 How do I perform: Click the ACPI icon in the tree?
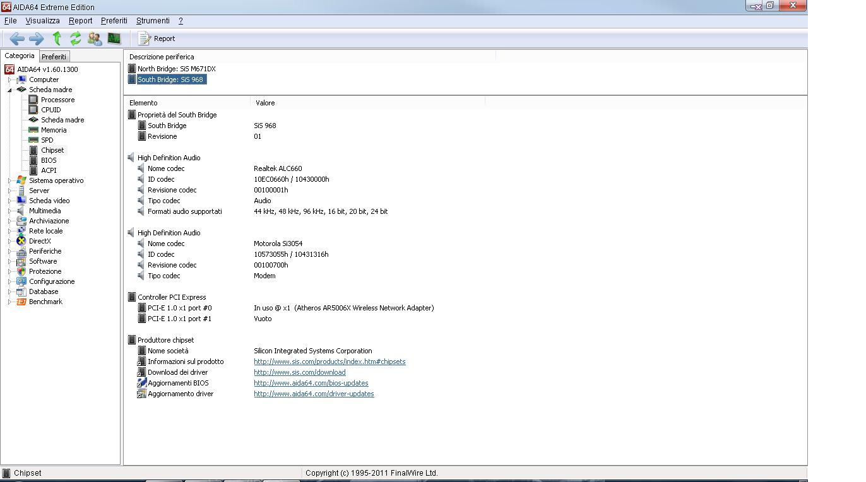(33, 170)
